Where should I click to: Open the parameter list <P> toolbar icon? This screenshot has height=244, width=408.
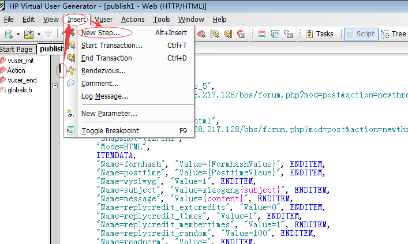(x=275, y=34)
